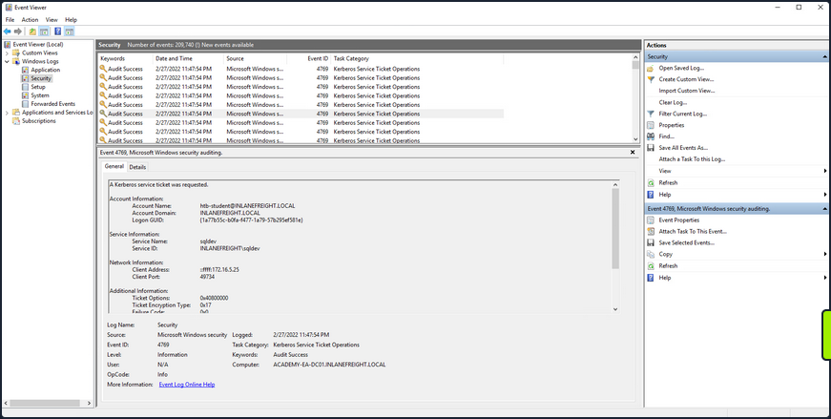
Task: Expand the Custom Views tree node
Action: (9, 52)
